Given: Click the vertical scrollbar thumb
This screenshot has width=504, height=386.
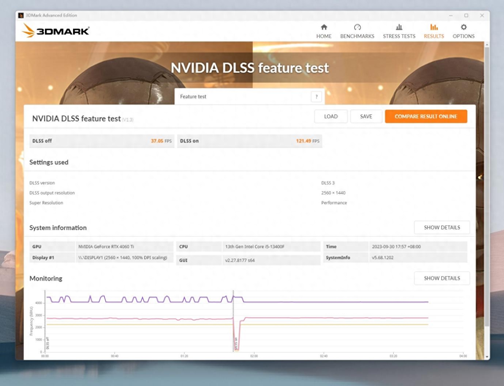Looking at the screenshot, I should pyautogui.click(x=487, y=186).
